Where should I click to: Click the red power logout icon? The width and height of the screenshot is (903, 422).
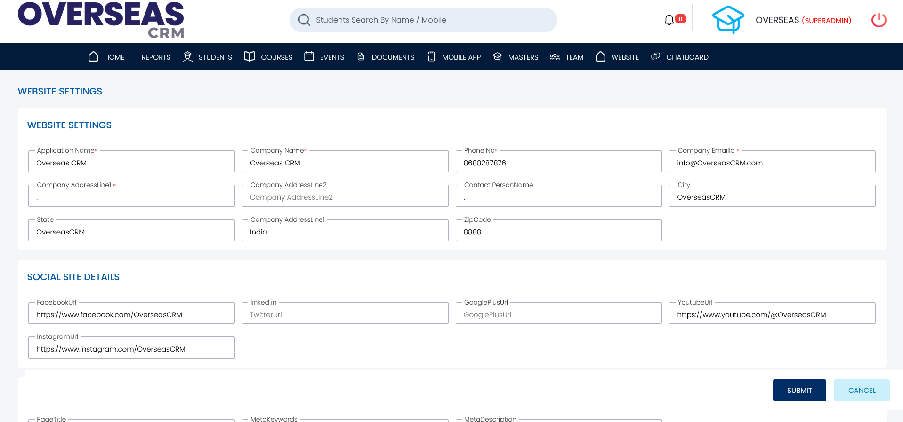tap(879, 20)
